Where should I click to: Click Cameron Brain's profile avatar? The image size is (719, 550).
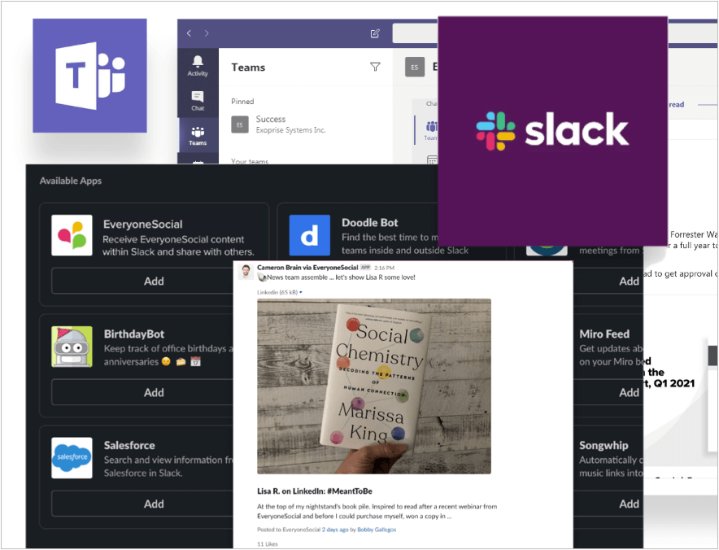coord(246,271)
